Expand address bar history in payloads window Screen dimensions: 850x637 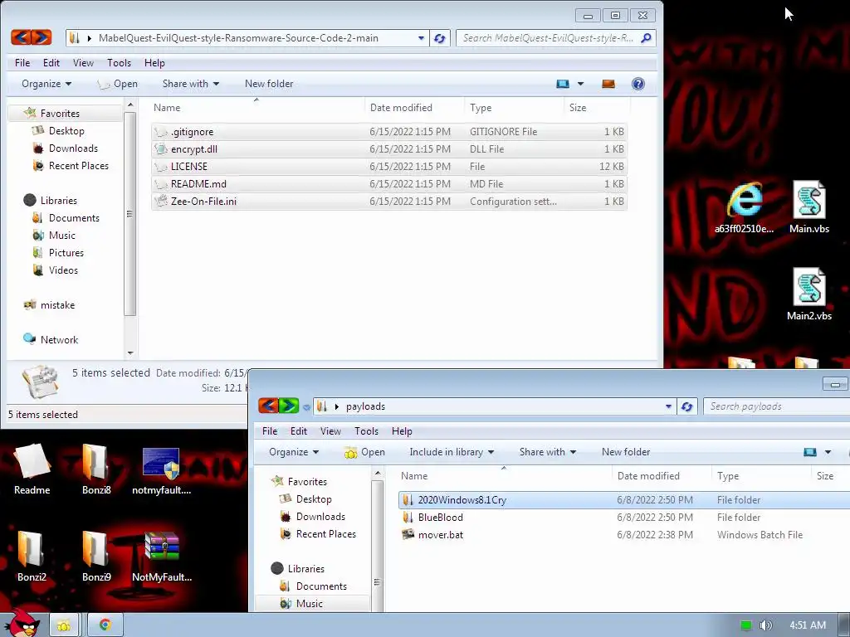click(x=668, y=406)
